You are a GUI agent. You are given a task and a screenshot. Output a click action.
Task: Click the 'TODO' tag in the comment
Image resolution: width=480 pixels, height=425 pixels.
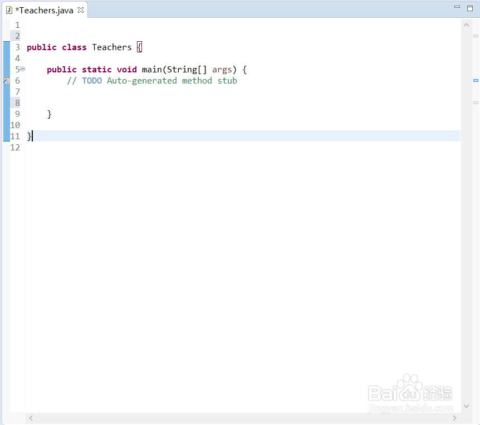click(92, 81)
